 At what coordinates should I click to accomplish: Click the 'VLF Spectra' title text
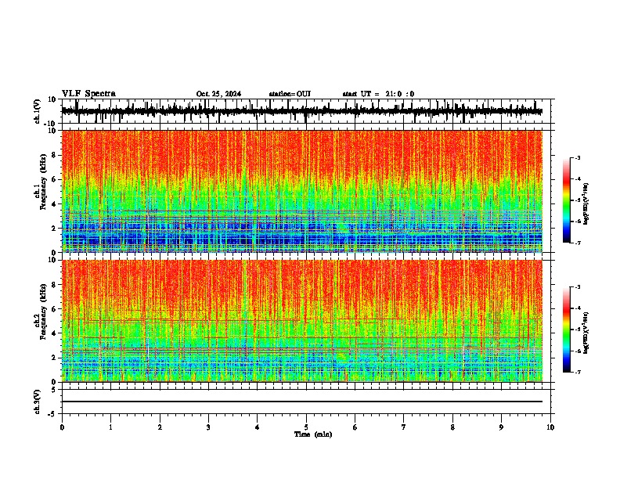tap(88, 94)
